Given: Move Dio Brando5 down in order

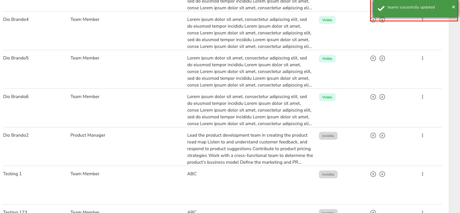Looking at the screenshot, I should [382, 58].
